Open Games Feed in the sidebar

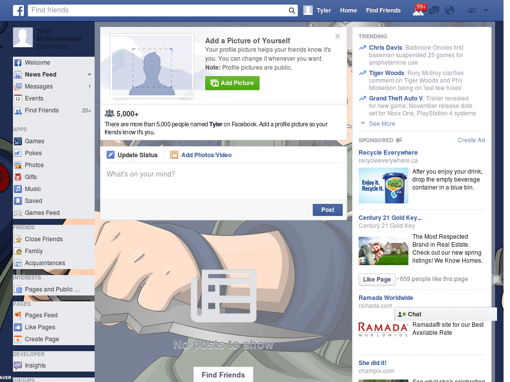54,213
